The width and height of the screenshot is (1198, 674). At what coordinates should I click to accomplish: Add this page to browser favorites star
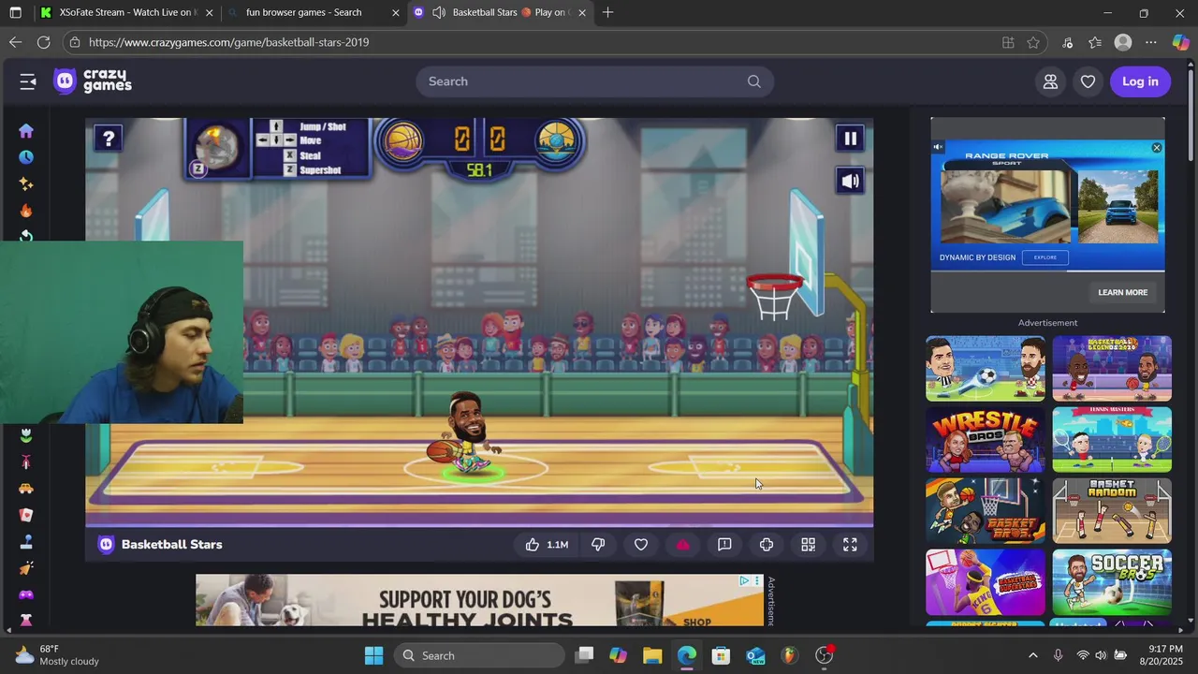1033,42
